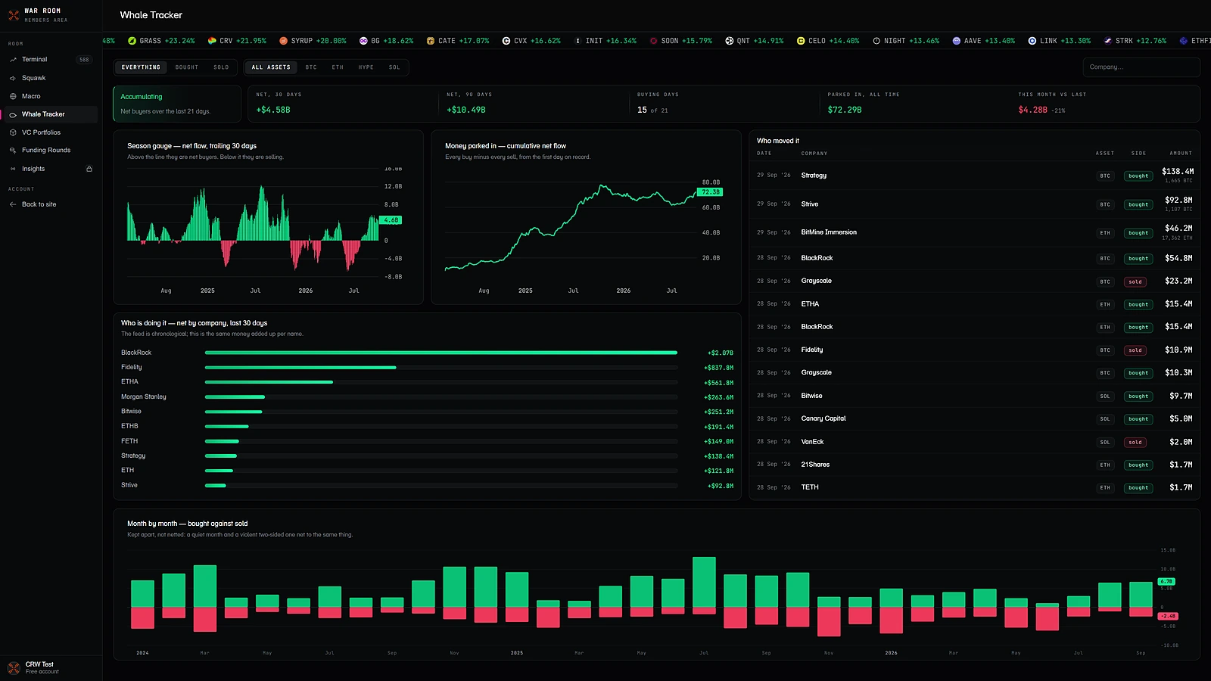Screen dimensions: 1211x681
Task: Choose the ETH asset filter tab
Action: (x=338, y=67)
